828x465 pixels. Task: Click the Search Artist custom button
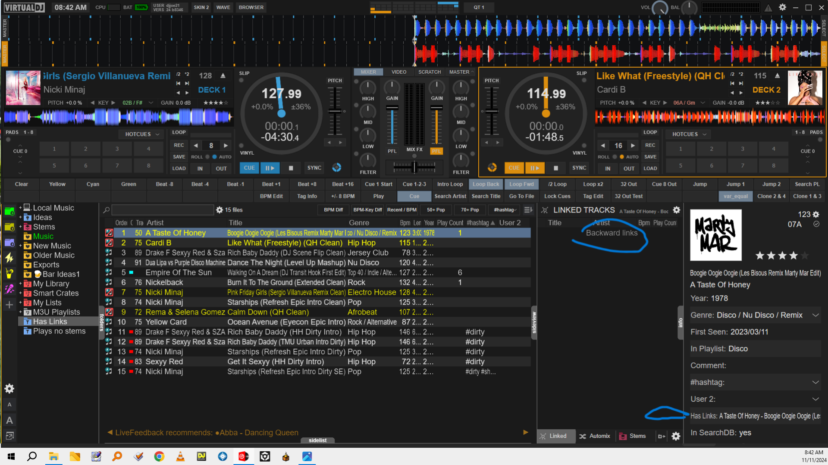[x=450, y=196]
